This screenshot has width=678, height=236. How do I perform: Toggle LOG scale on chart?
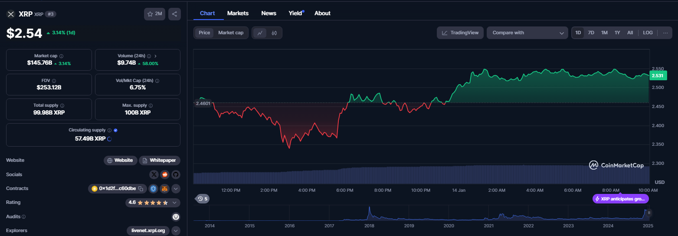tap(648, 33)
